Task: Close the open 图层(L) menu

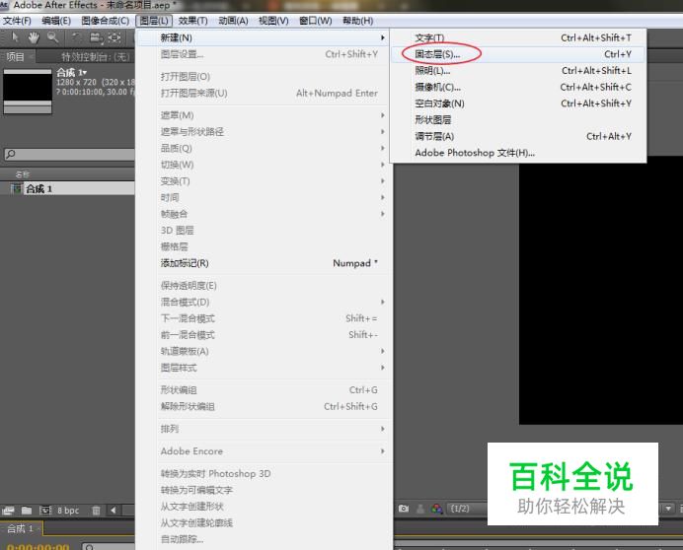Action: pos(154,21)
